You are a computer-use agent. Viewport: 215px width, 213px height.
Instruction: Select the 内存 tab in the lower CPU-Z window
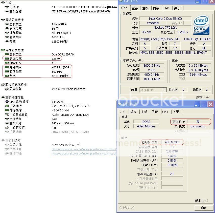[155, 111]
